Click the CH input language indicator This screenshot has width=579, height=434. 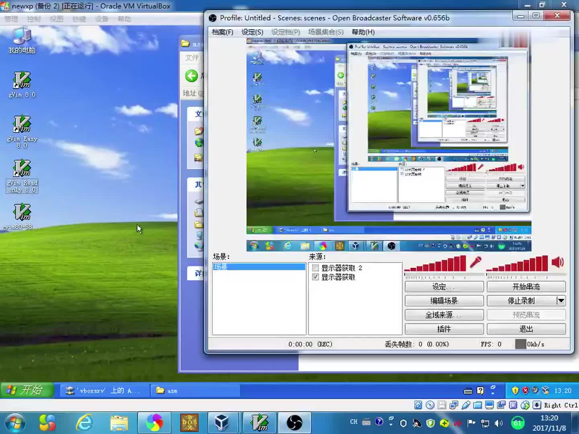click(x=353, y=422)
